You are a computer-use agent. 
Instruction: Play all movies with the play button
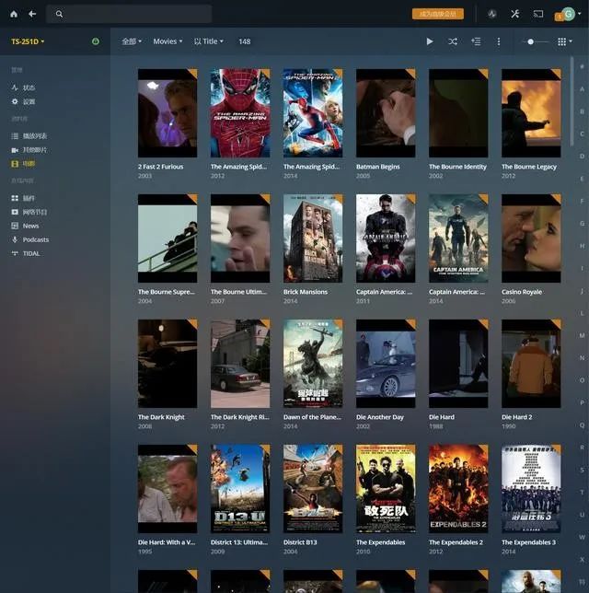[x=430, y=41]
